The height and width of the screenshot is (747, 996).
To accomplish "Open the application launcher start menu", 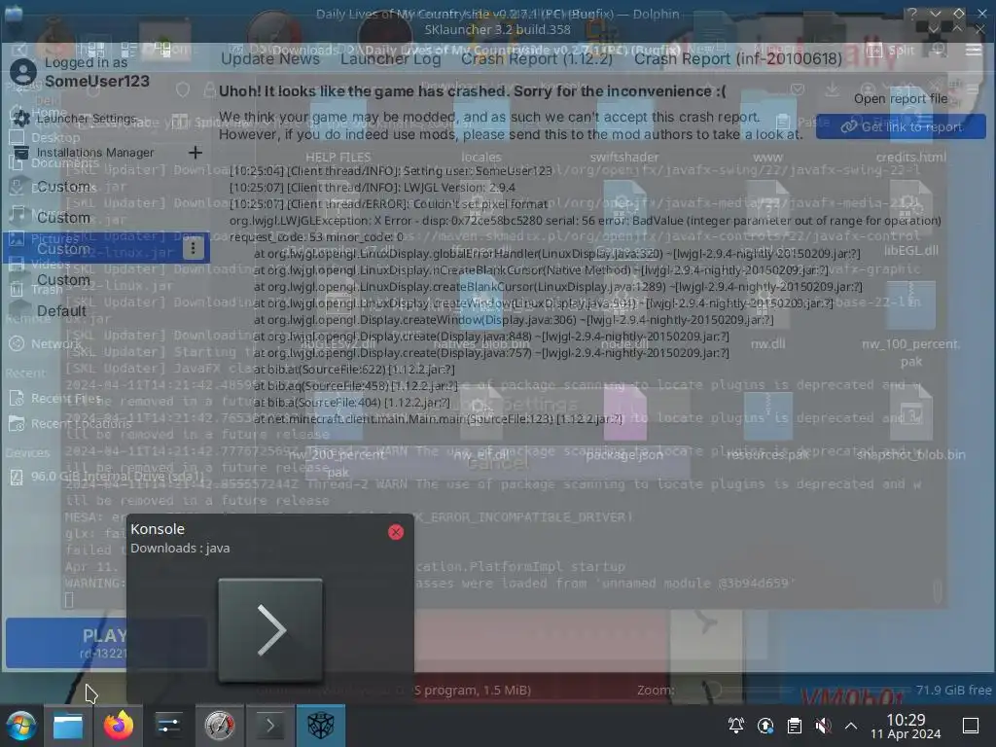I will pyautogui.click(x=21, y=726).
